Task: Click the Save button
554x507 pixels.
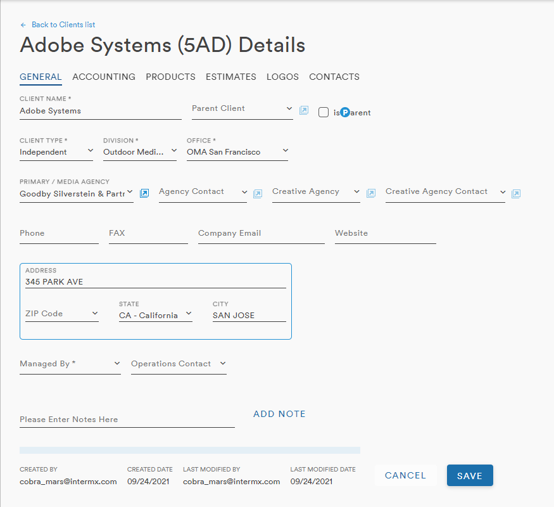Action: (470, 475)
